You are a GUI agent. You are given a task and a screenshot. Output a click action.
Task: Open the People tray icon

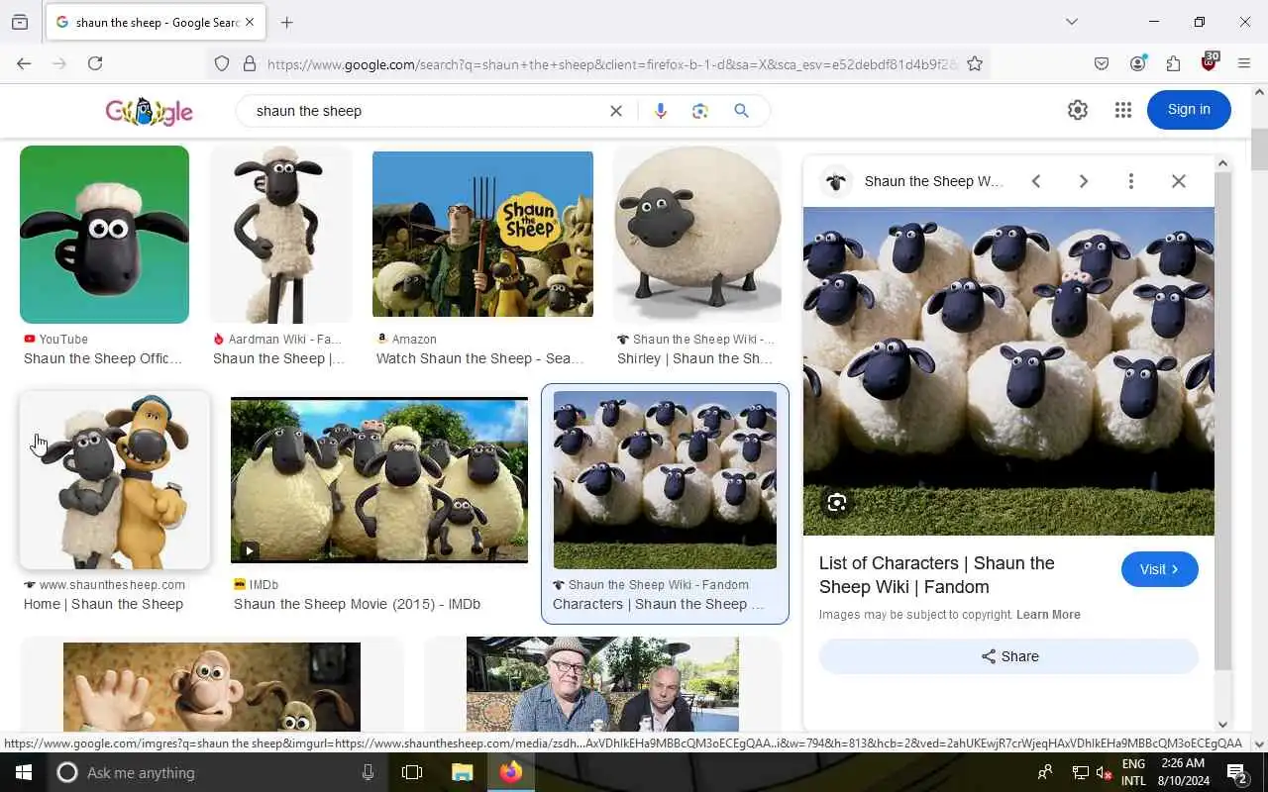click(1045, 772)
